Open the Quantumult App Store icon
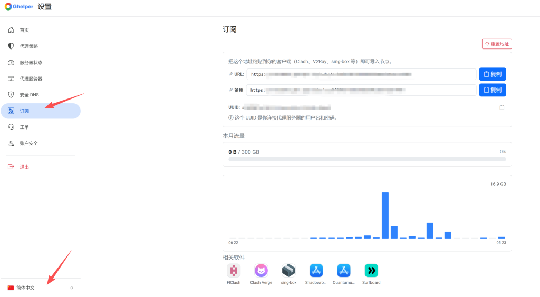540x297 pixels. click(344, 271)
